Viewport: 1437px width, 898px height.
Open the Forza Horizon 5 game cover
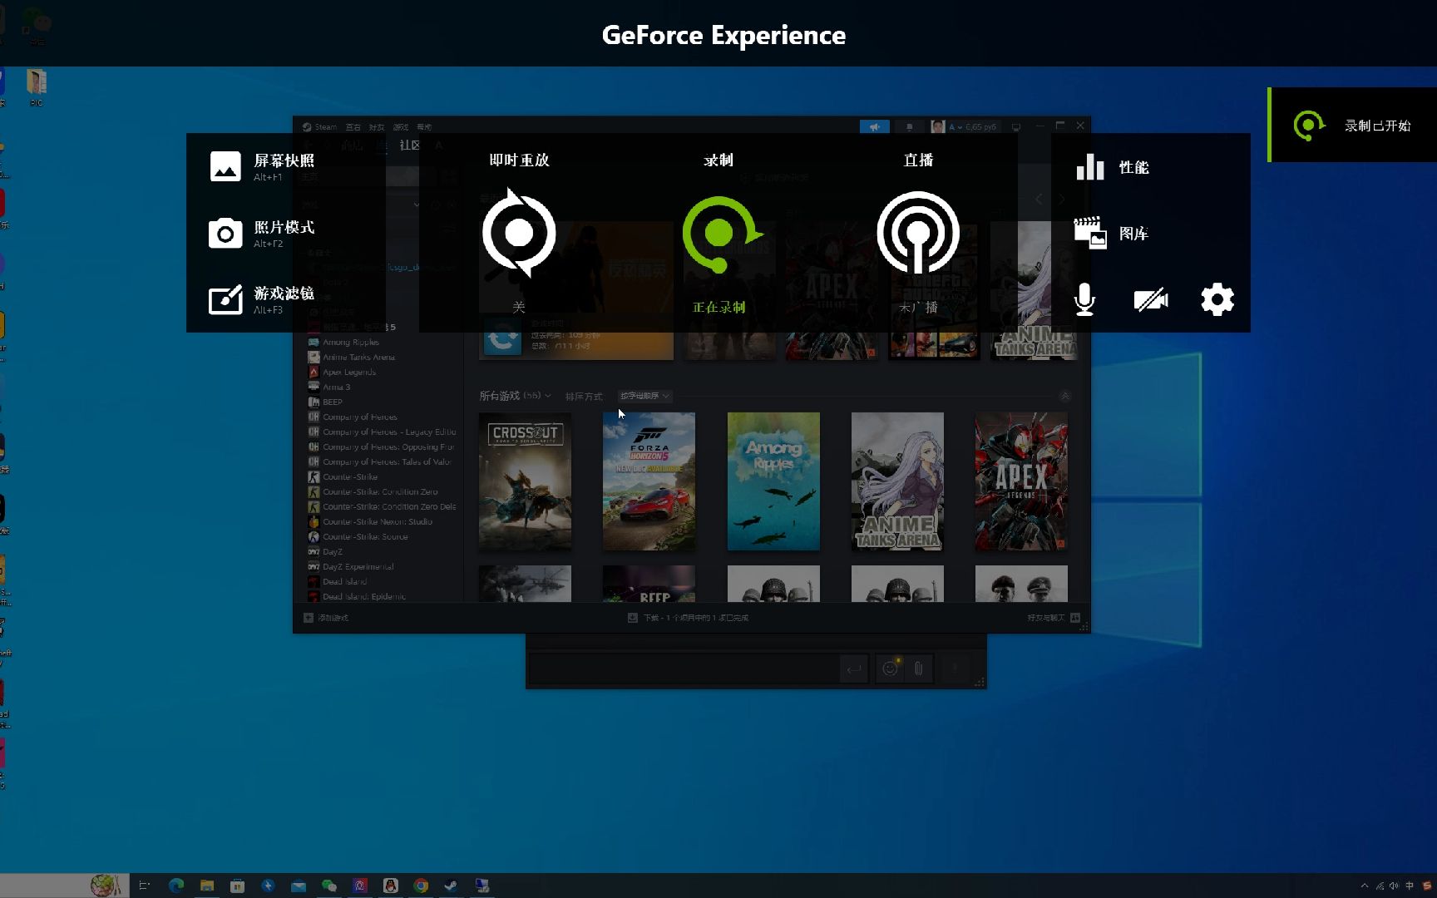[x=649, y=481]
